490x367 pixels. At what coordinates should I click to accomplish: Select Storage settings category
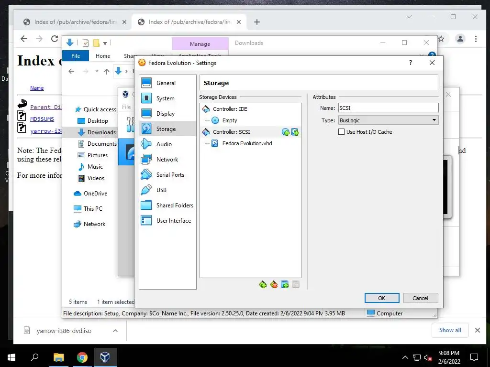[x=167, y=129]
